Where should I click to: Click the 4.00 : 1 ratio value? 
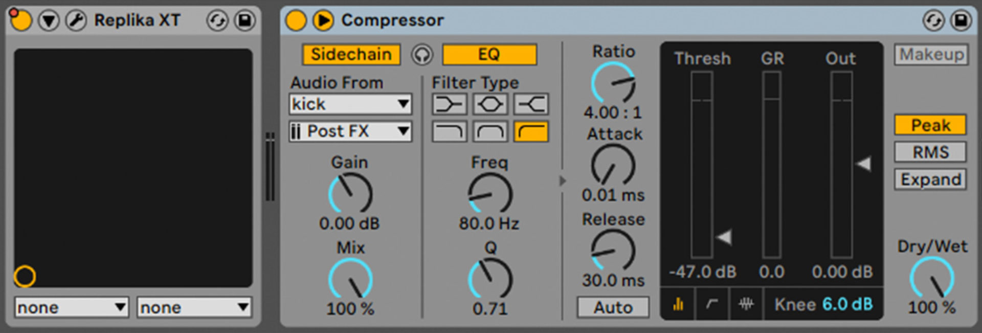pyautogui.click(x=613, y=112)
